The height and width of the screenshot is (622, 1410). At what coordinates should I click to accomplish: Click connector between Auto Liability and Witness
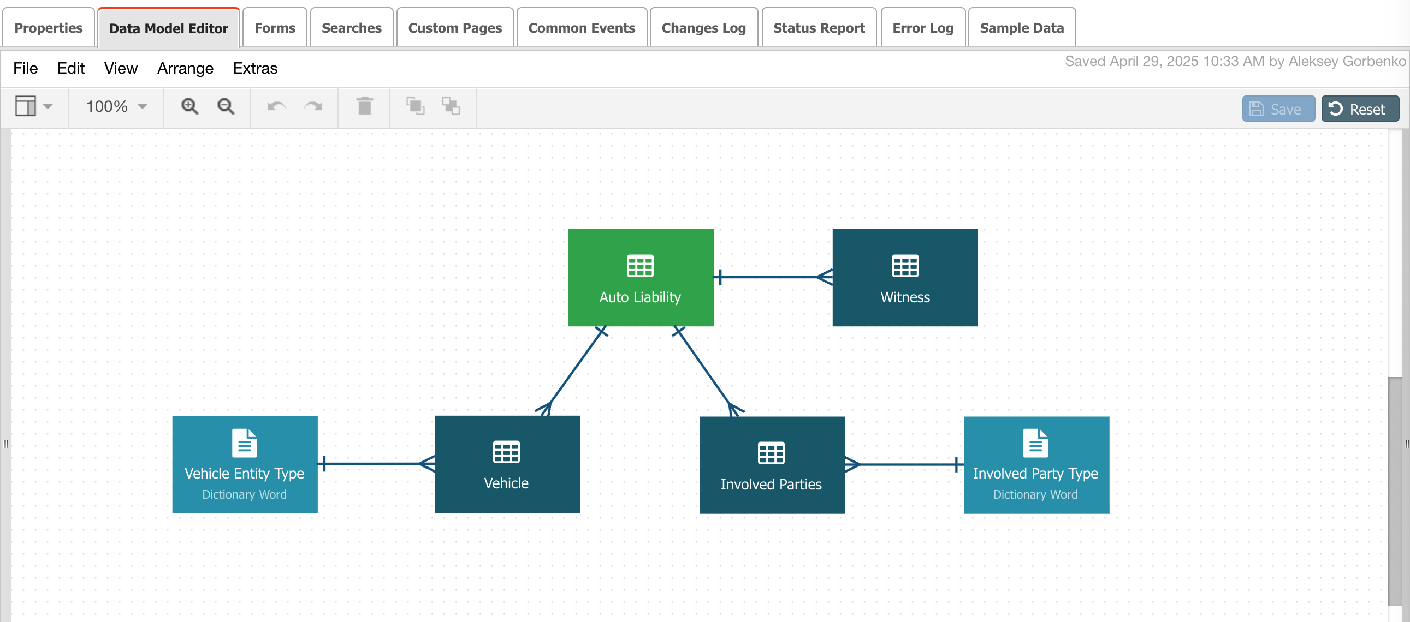(772, 277)
